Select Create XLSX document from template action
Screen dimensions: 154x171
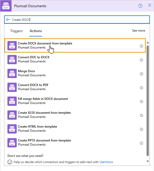75,115
